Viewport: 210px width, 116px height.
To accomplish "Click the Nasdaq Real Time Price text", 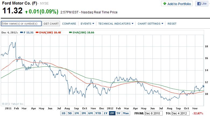I will point(99,12).
